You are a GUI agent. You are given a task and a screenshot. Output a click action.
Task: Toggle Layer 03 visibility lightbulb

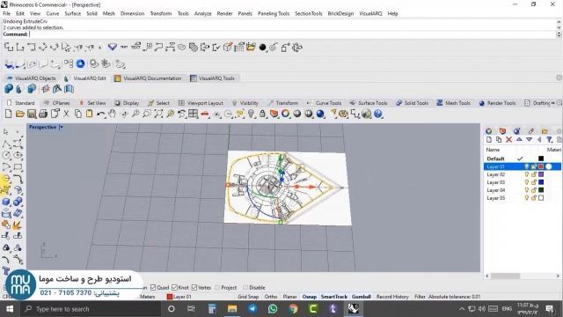527,182
